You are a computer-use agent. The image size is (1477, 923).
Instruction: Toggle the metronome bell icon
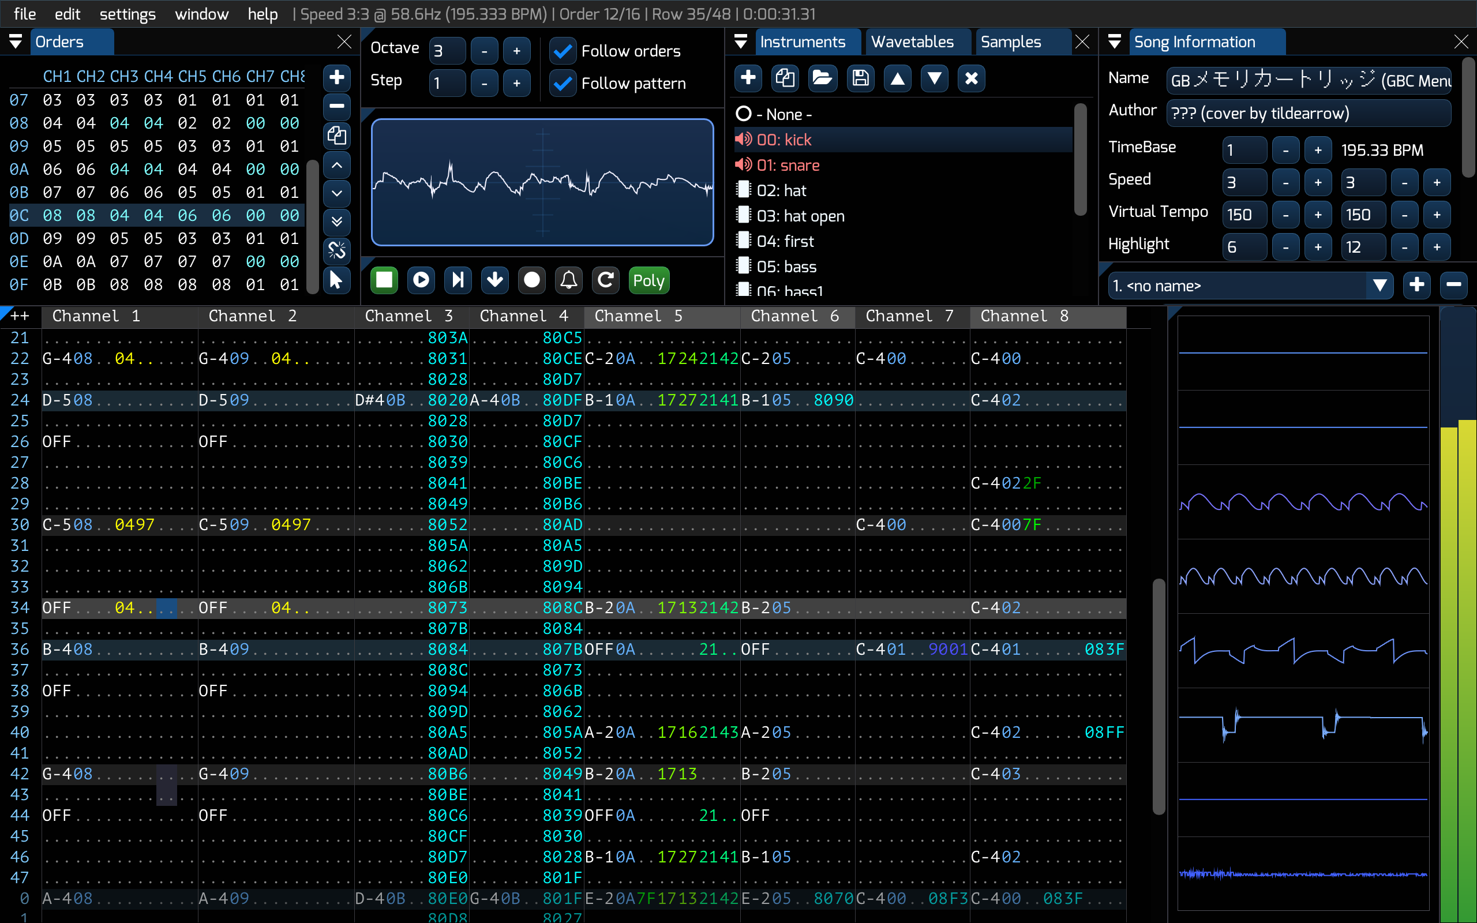click(568, 280)
